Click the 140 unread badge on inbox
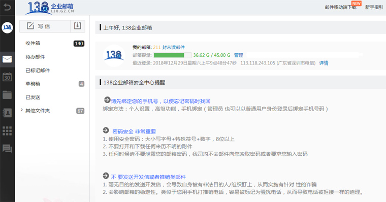This screenshot has height=202, width=386. (x=79, y=44)
